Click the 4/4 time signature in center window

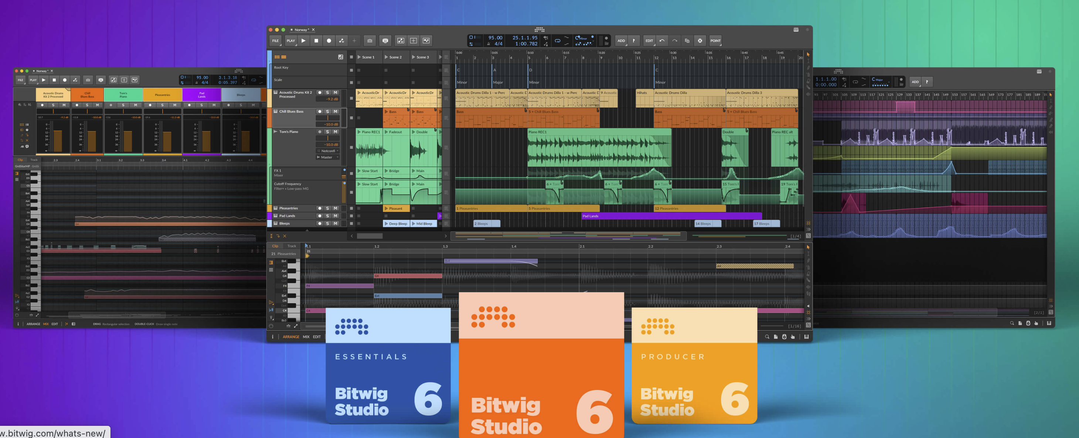pos(498,44)
